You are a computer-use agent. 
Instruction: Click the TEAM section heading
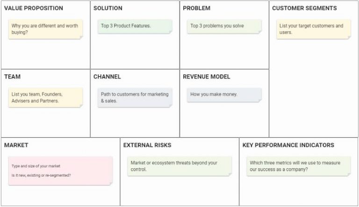[x=13, y=77]
